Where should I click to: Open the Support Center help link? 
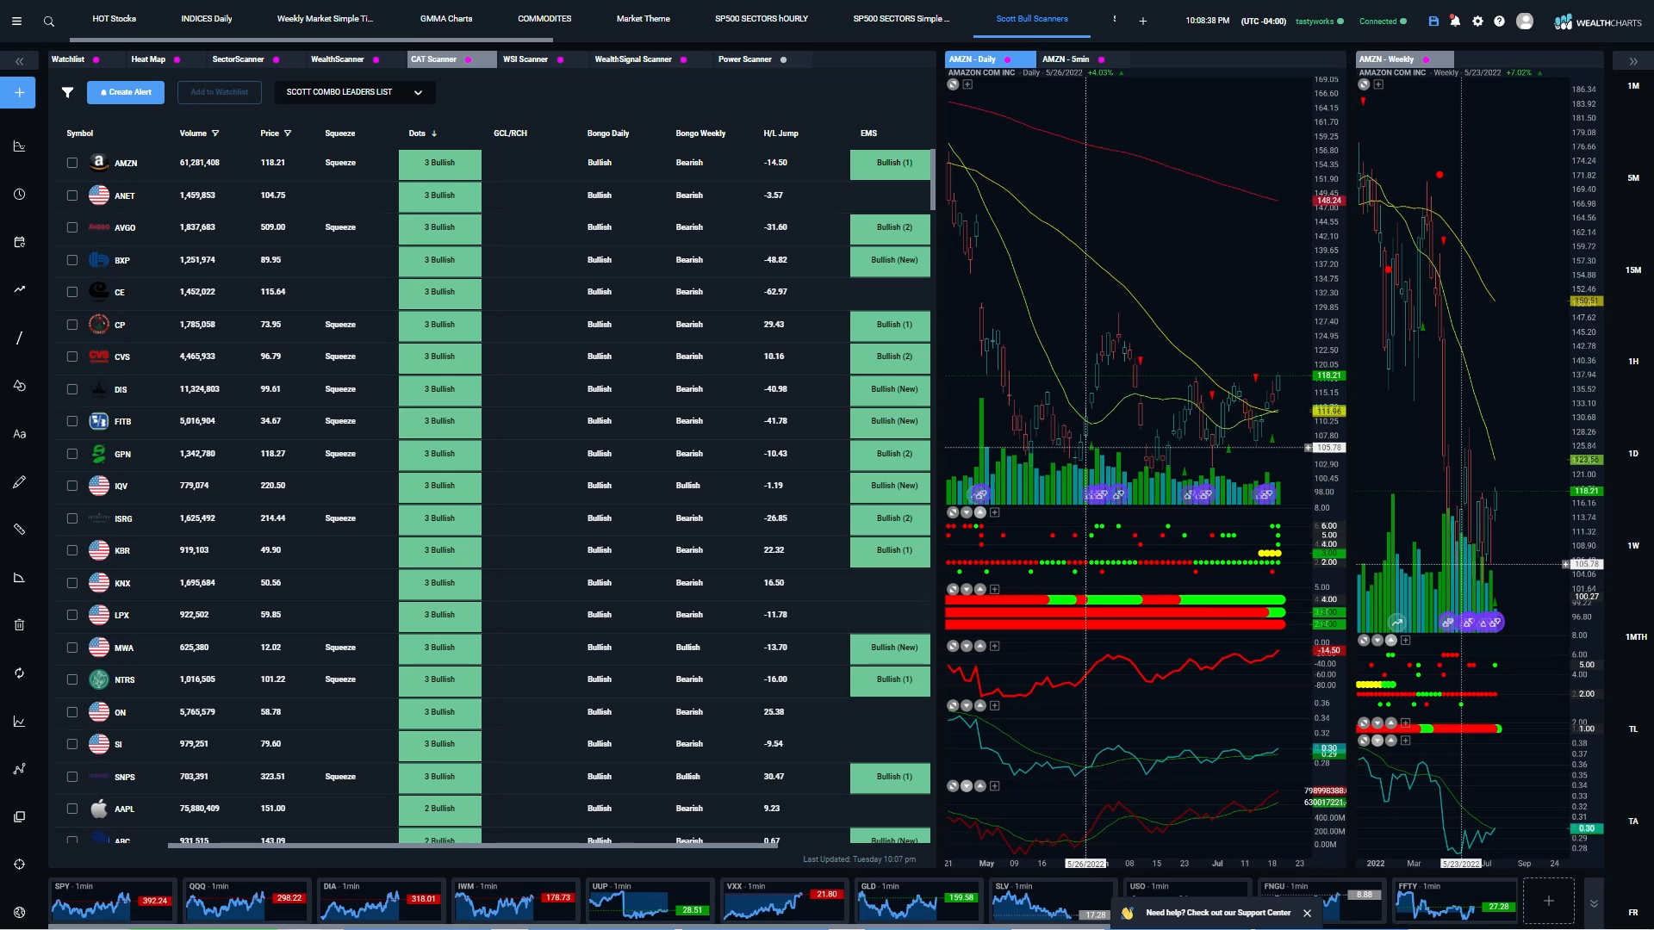click(x=1218, y=913)
